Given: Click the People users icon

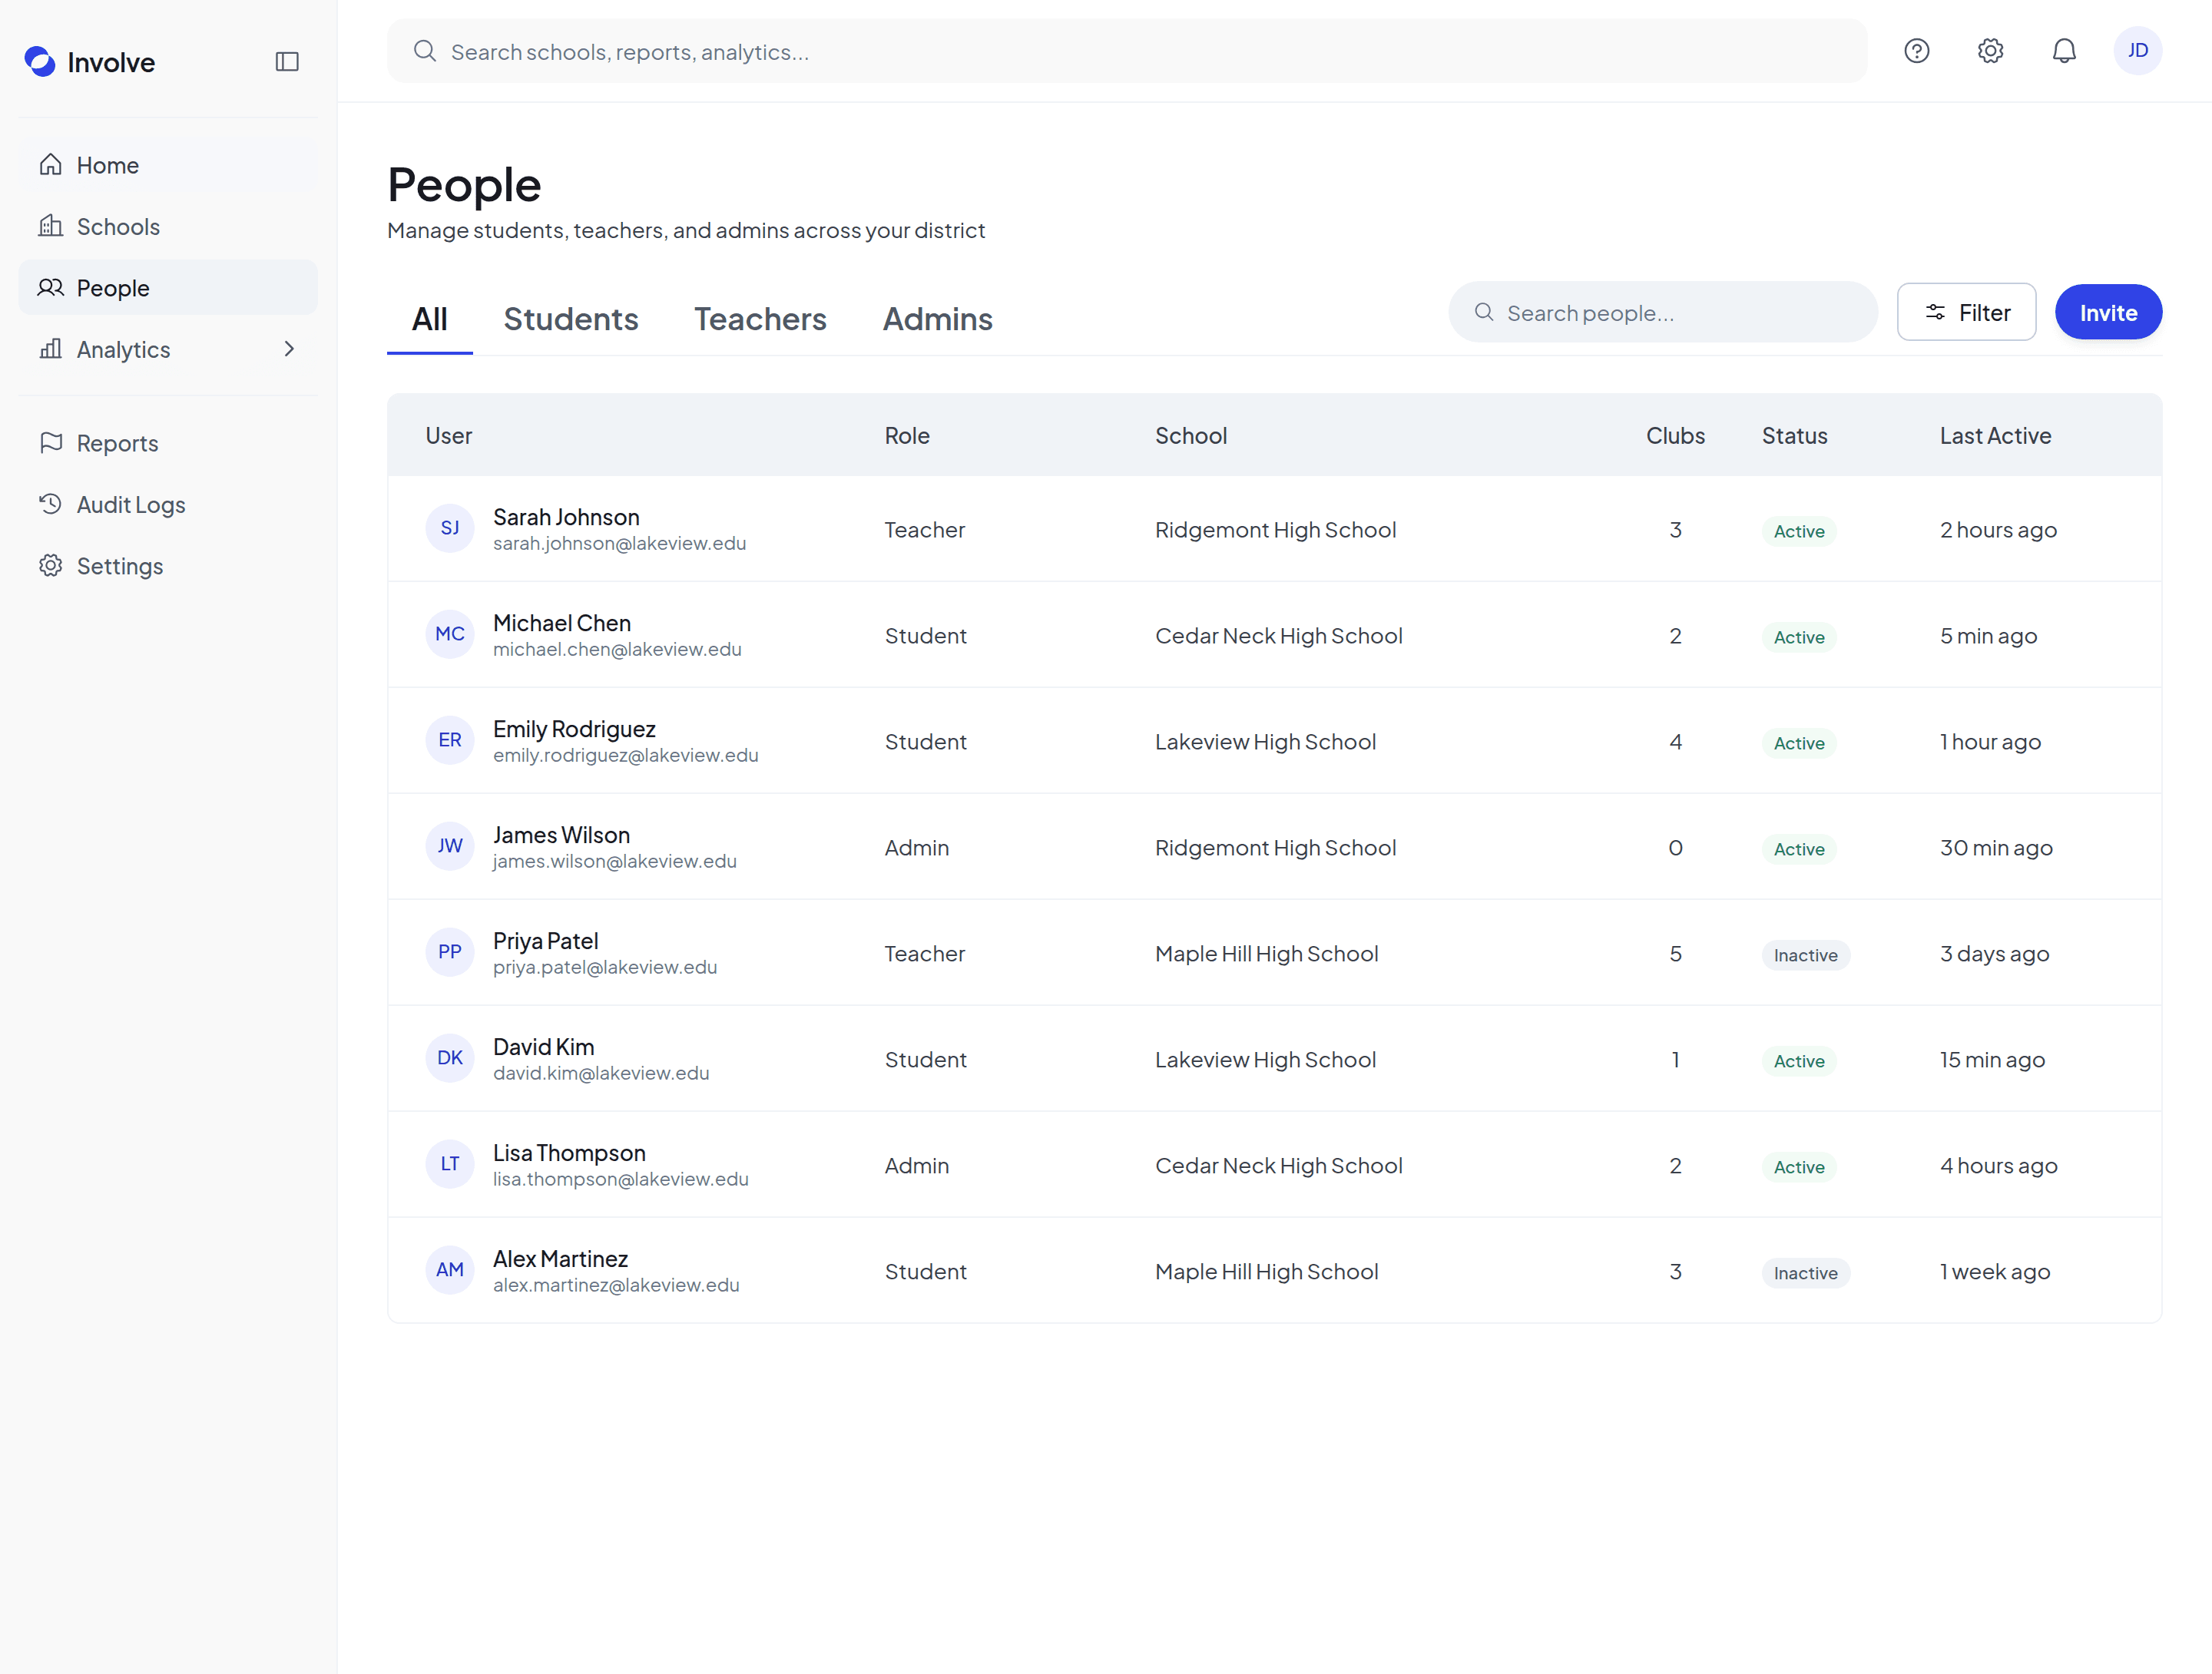Looking at the screenshot, I should (51, 288).
